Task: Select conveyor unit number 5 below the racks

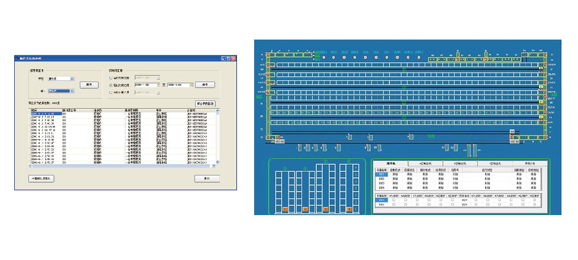Action: coord(339,148)
